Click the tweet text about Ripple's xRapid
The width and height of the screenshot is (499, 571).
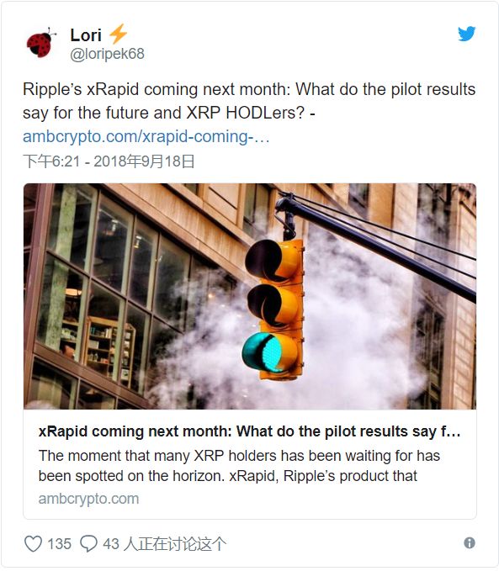coord(249,101)
